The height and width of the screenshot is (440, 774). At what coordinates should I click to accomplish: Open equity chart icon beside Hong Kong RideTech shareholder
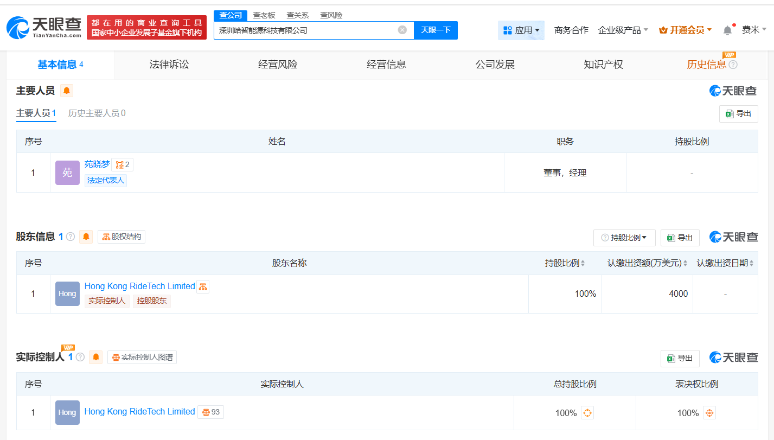[203, 286]
